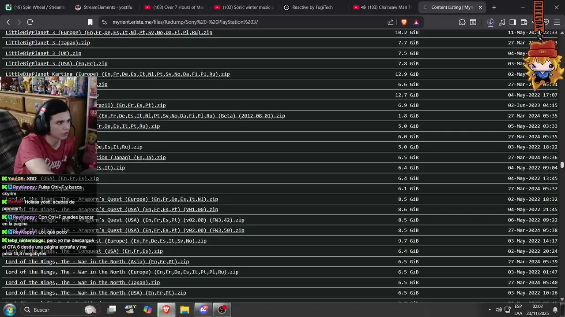
Task: Click the date 06-May-2022 09:22
Action: pos(532,220)
